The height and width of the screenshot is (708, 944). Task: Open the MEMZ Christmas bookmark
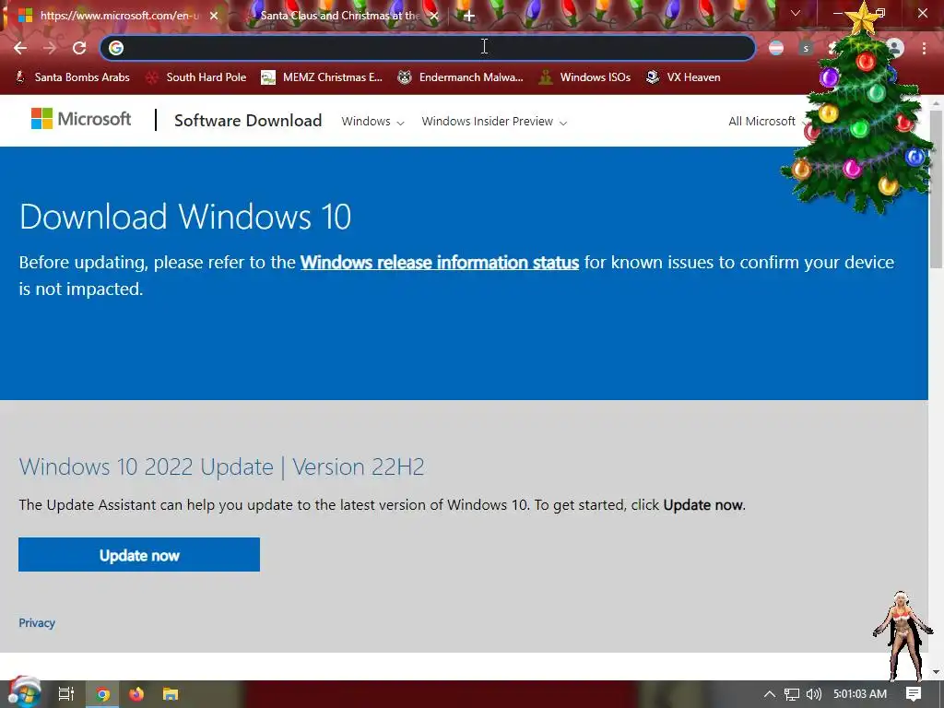pyautogui.click(x=322, y=77)
